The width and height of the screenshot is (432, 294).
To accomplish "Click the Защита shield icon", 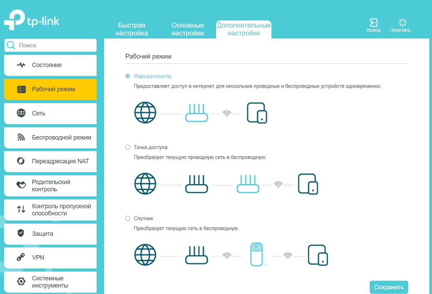I will point(21,233).
